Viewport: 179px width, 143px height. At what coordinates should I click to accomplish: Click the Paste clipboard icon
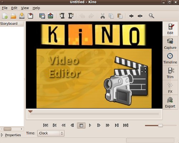(120, 16)
